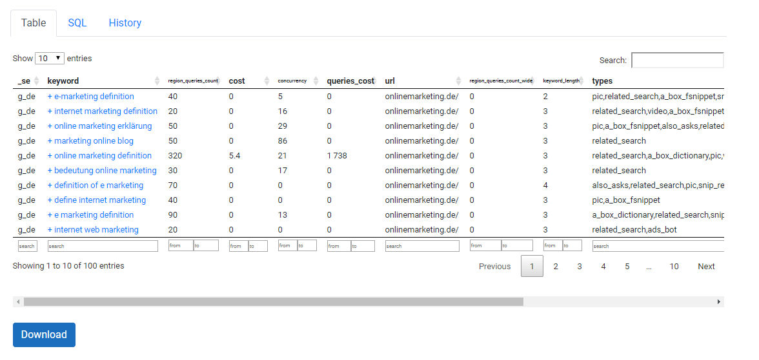759x360 pixels.
Task: Click the _se column search filter
Action: (26, 246)
